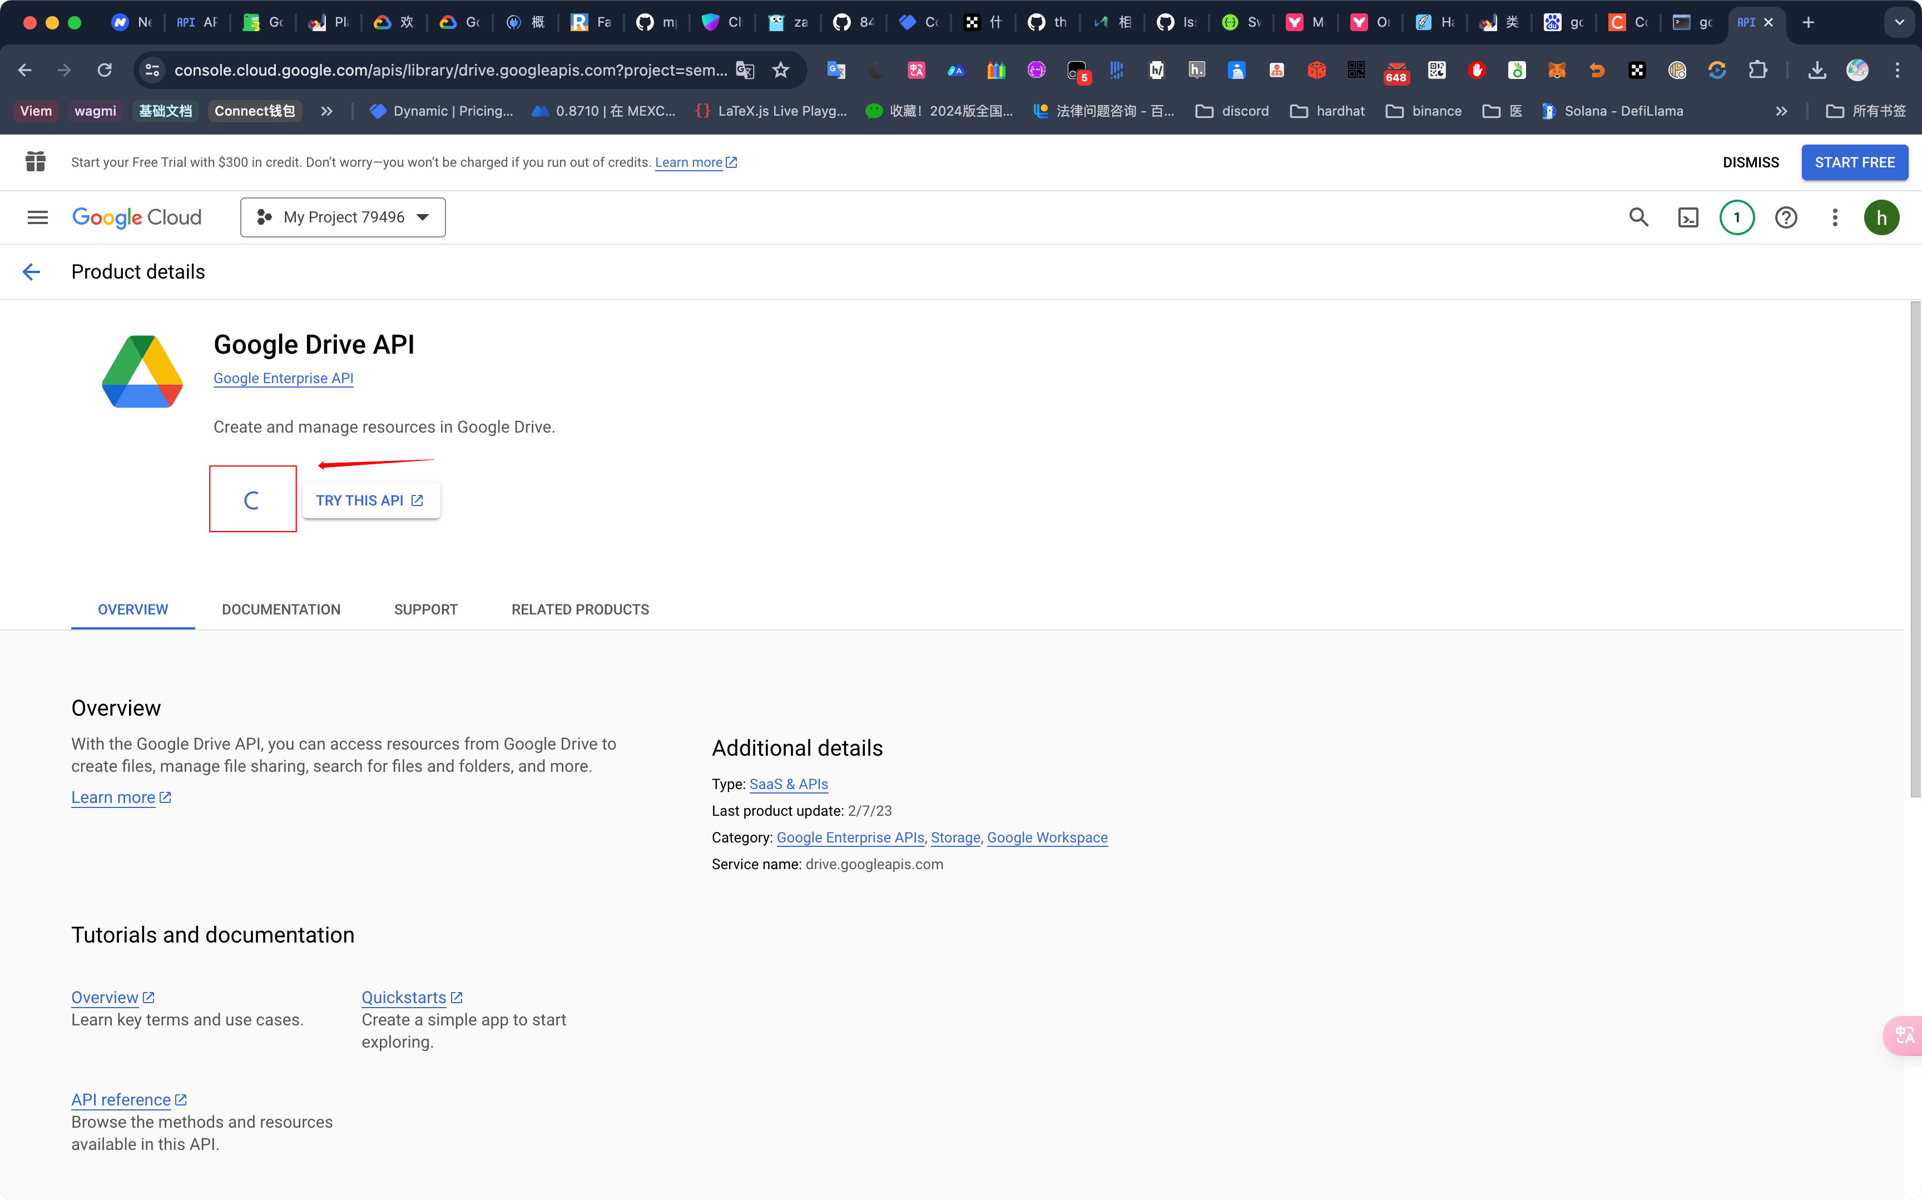1922x1200 pixels.
Task: Open the hardhat bookmark folder
Action: click(1327, 111)
